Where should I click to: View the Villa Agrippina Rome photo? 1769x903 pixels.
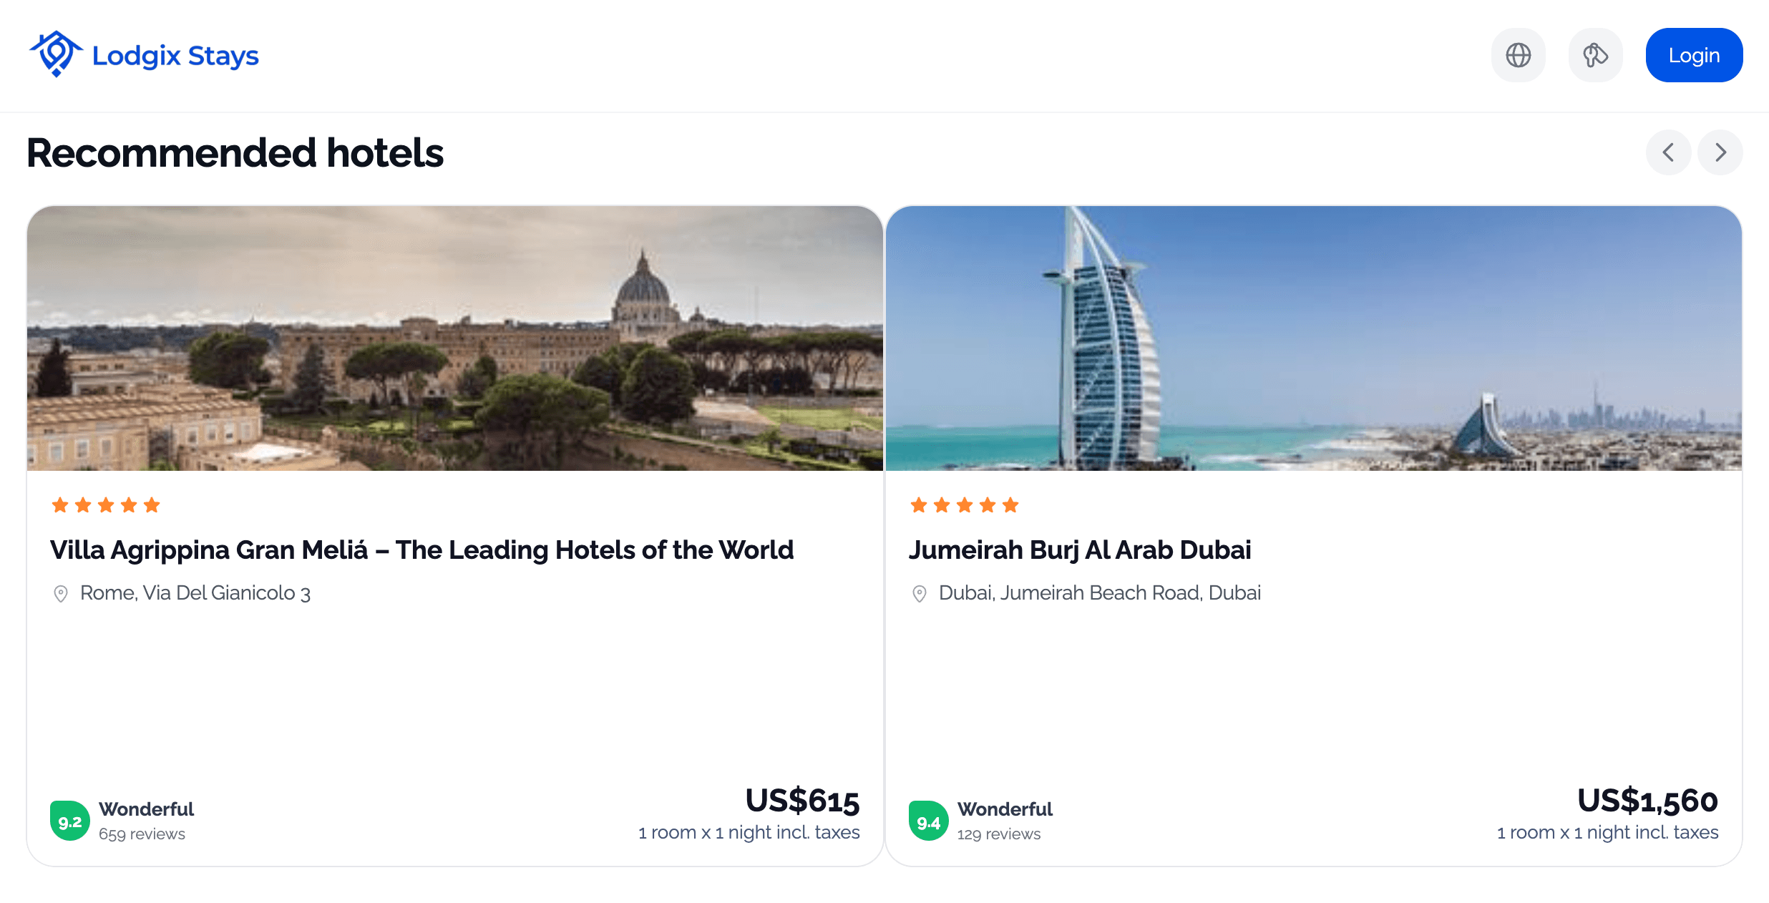pos(455,338)
